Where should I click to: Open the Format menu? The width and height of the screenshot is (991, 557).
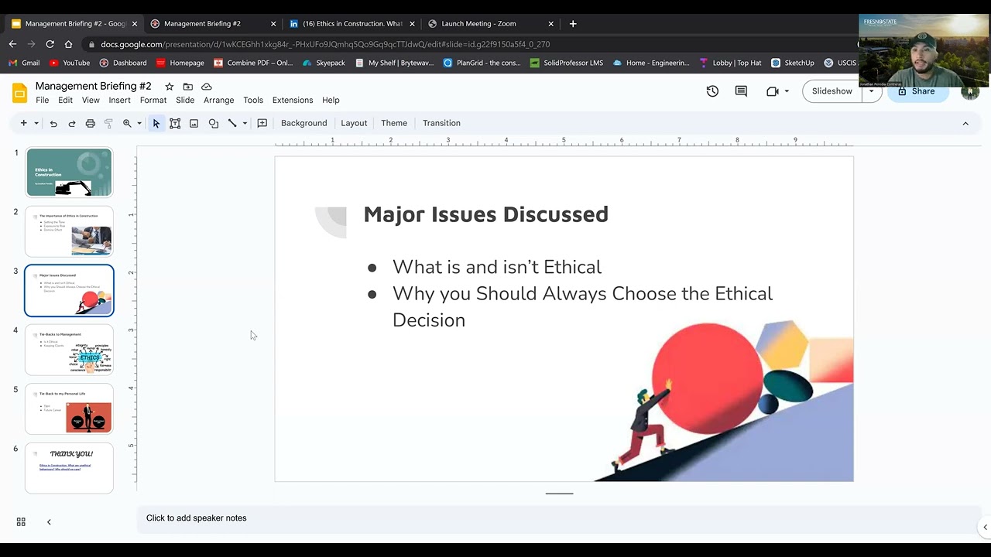[x=153, y=100]
